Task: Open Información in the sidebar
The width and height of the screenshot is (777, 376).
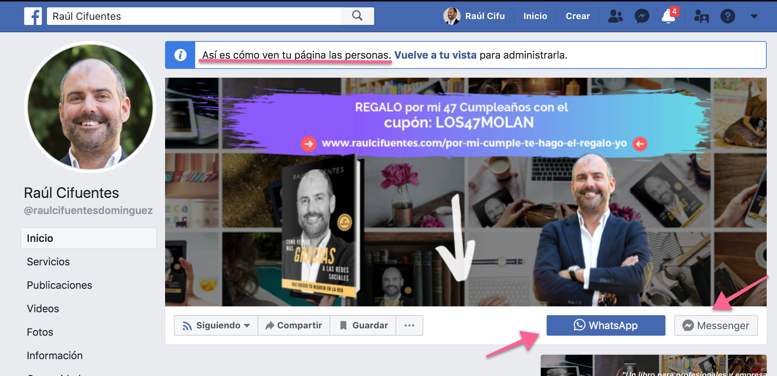Action: pos(55,355)
